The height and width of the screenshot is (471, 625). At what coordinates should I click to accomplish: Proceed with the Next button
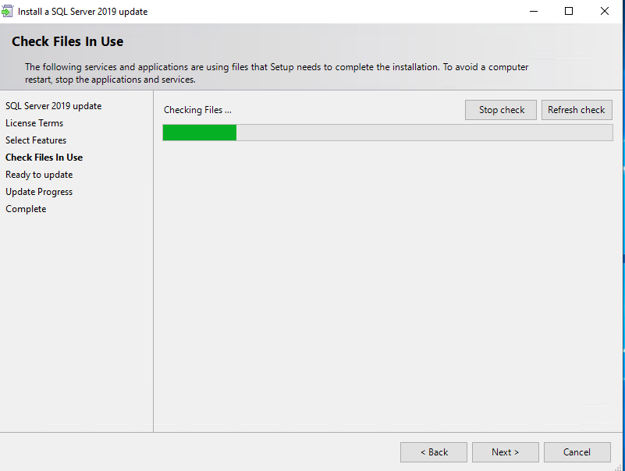point(505,452)
